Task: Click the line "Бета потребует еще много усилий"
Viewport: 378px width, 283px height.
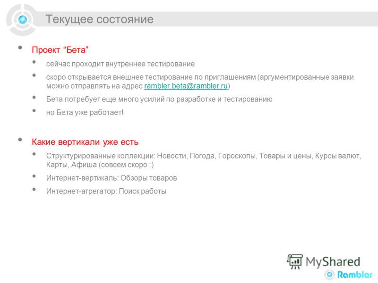Action: point(159,99)
